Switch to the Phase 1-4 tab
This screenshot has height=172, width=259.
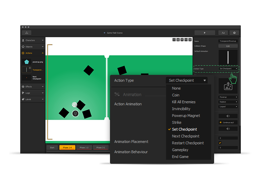(67, 148)
